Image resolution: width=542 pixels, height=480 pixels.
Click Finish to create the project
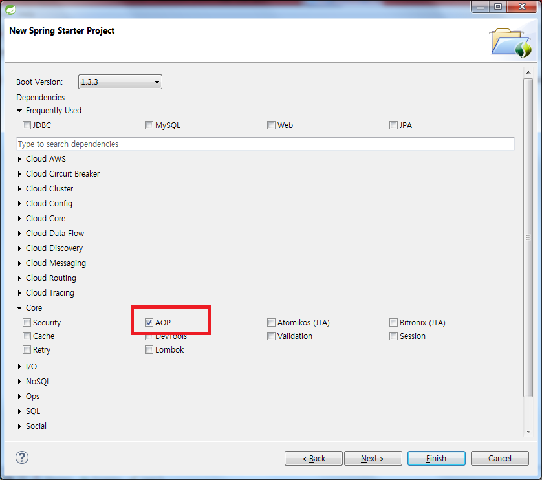(436, 458)
